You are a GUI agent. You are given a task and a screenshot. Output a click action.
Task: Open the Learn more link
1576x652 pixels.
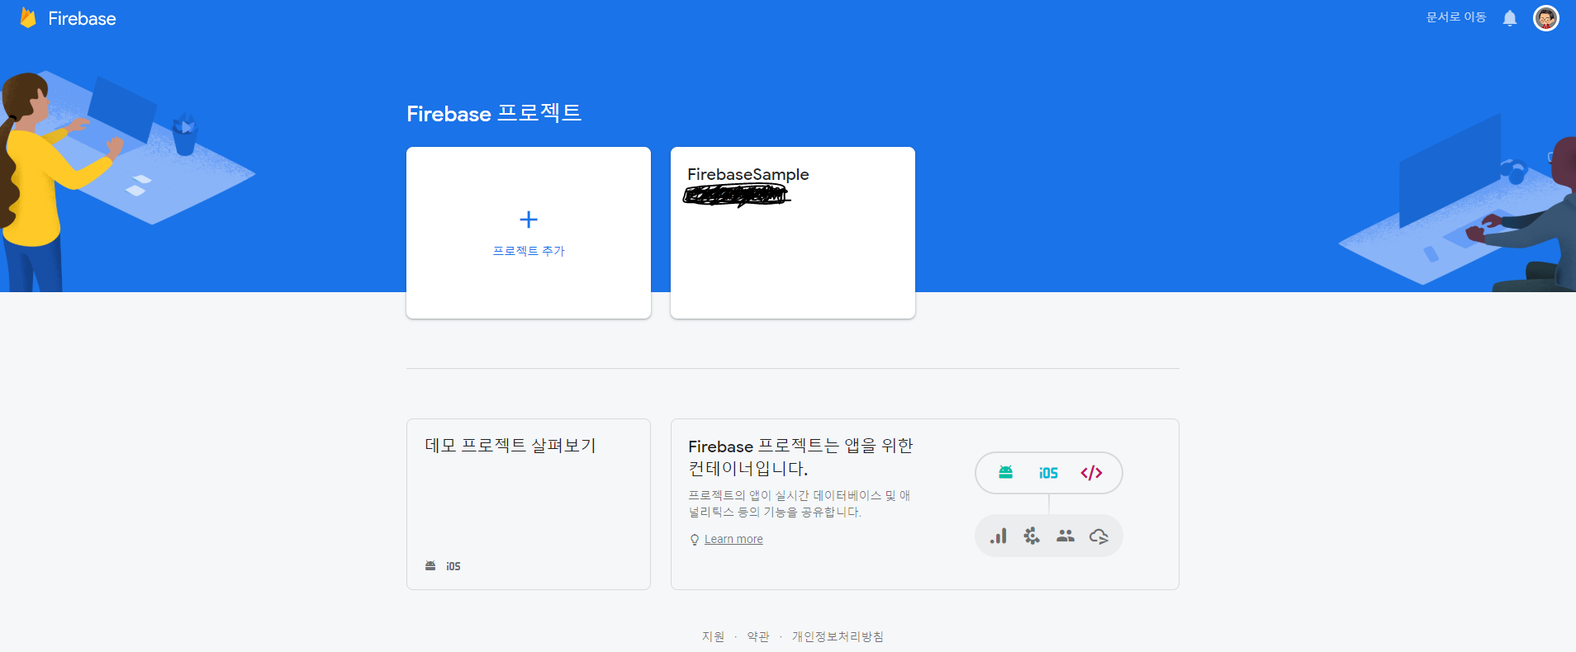click(733, 539)
